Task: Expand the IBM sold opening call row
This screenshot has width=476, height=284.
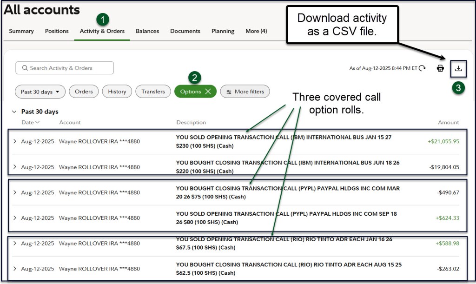Action: click(15, 141)
